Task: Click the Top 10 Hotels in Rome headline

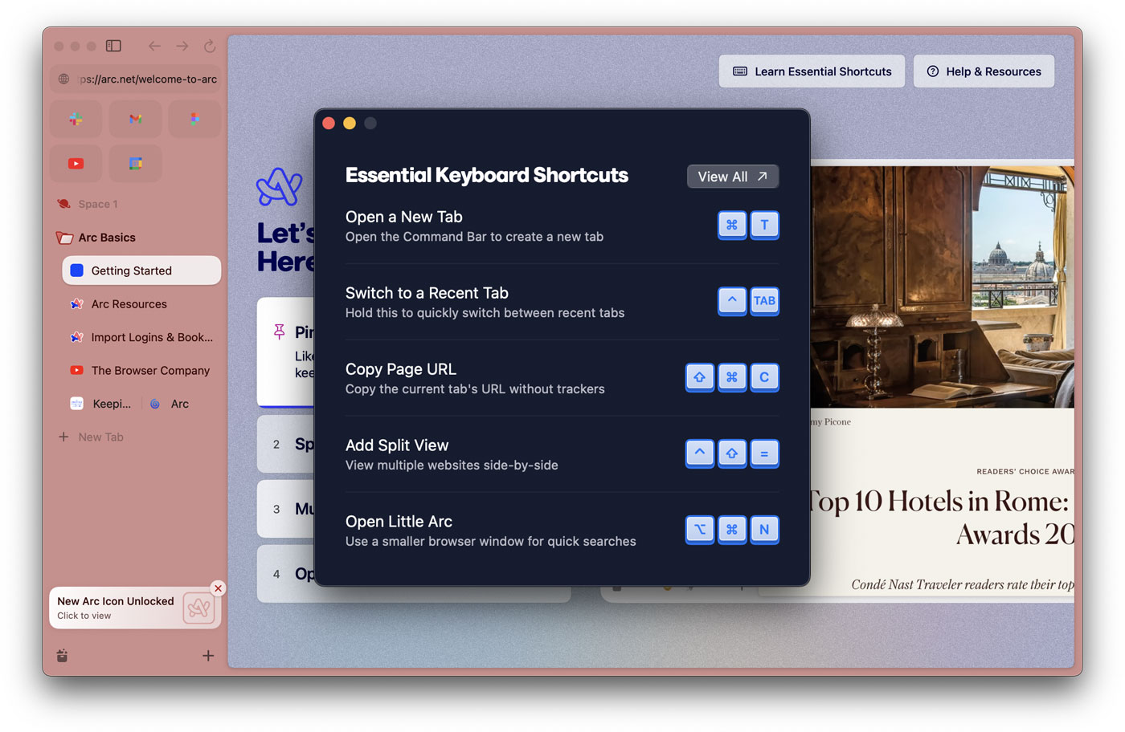Action: [x=942, y=518]
